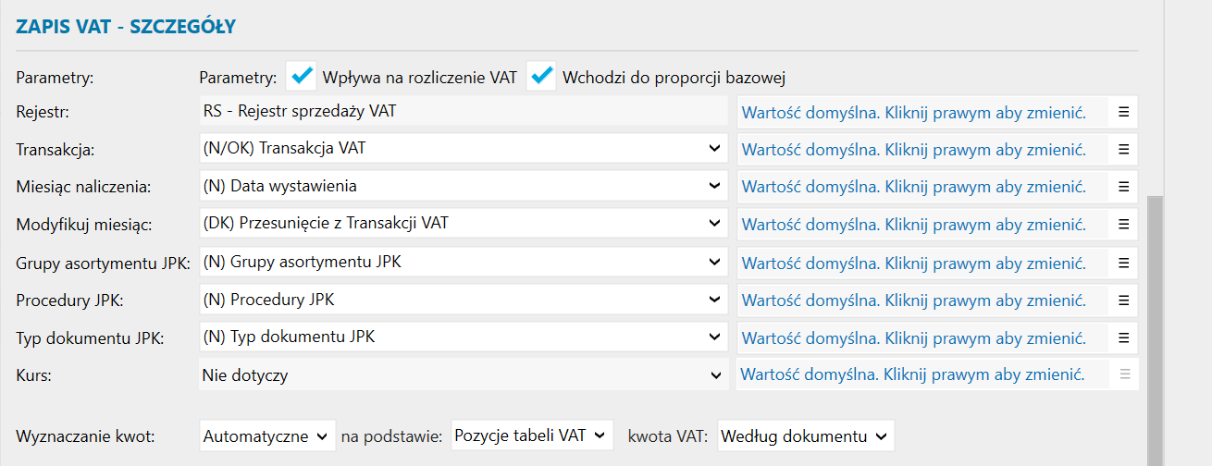
Task: Open the hamburger menu for Grupy asortymentu JPK
Action: [1124, 263]
